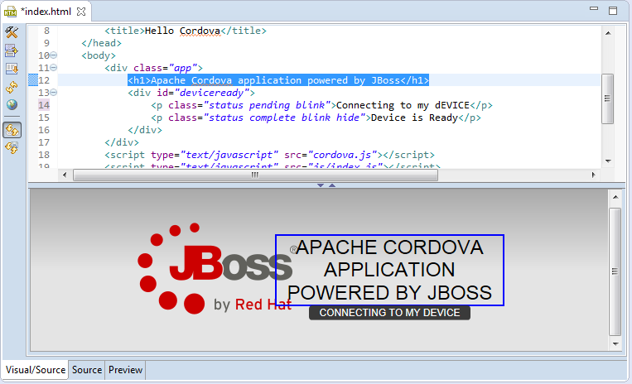The width and height of the screenshot is (632, 384).
Task: Click the body opening tag in source
Action: click(99, 55)
